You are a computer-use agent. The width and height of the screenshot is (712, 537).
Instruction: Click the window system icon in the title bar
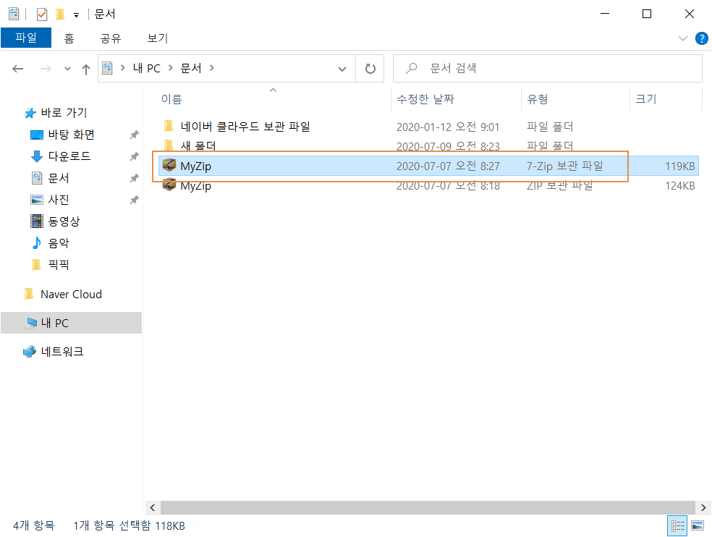(14, 14)
